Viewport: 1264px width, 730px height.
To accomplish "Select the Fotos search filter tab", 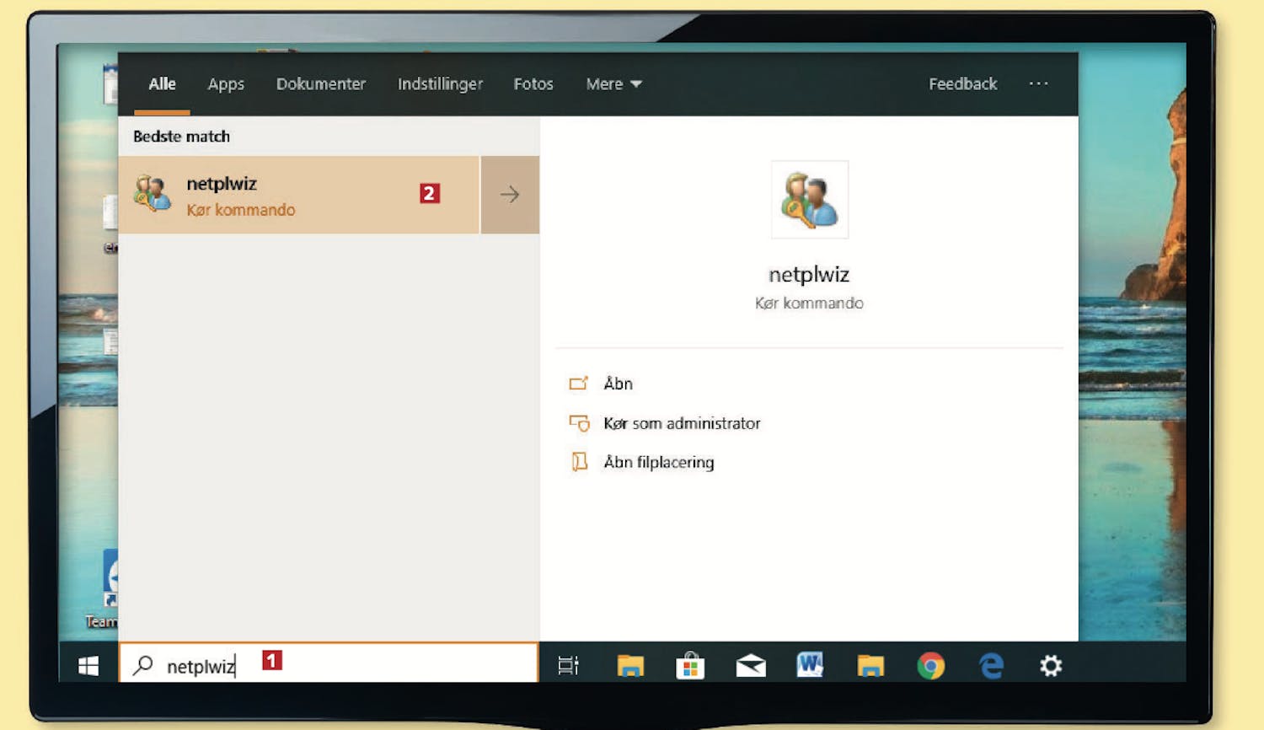I will [x=533, y=84].
